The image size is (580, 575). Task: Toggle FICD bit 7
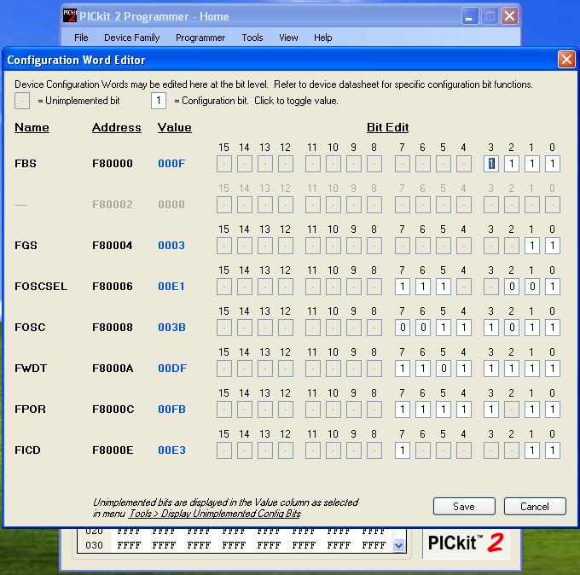tap(403, 450)
